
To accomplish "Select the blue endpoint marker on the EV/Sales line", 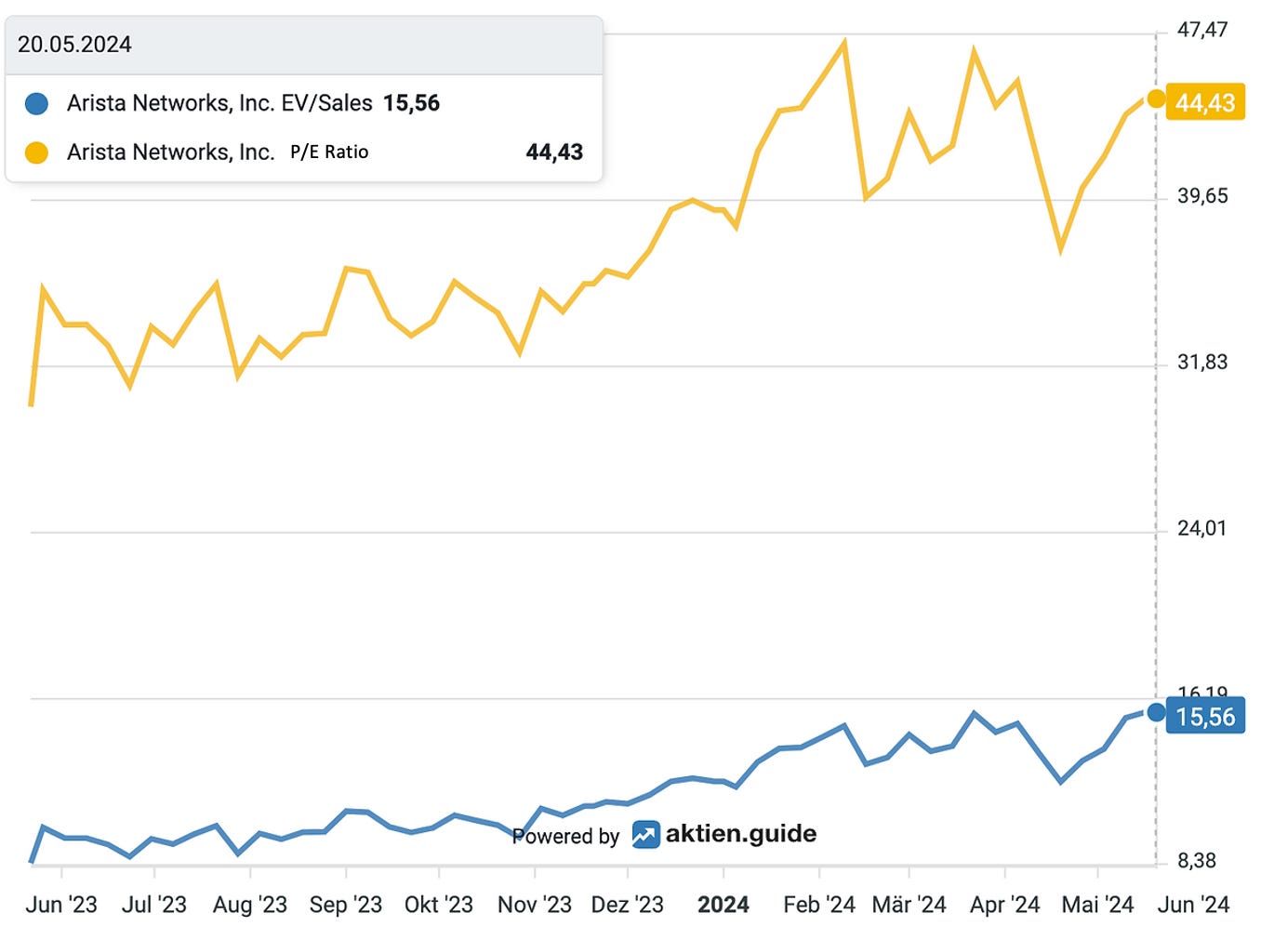I will point(1156,712).
